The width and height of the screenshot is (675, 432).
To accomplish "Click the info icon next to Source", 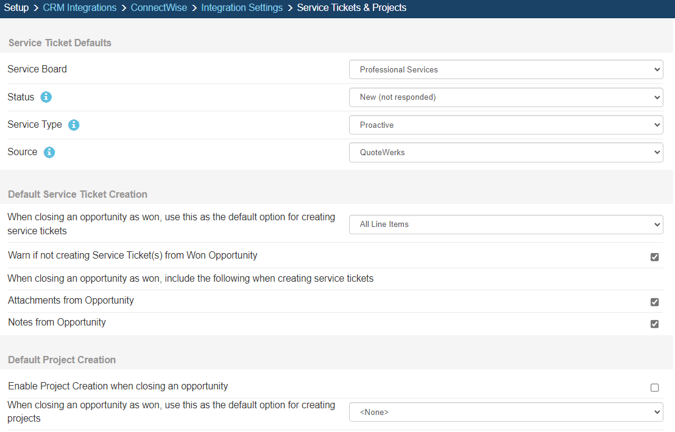I will pyautogui.click(x=49, y=152).
